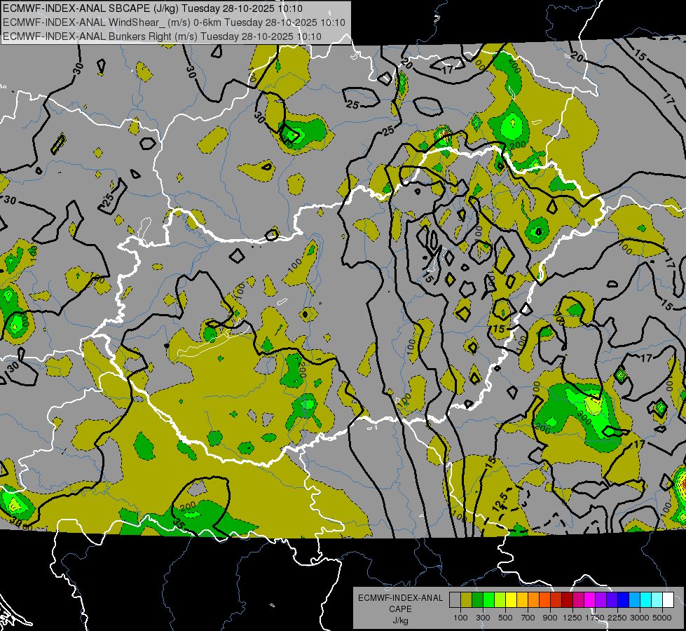
Task: Select the bright green legend swatch
Action: (x=488, y=600)
